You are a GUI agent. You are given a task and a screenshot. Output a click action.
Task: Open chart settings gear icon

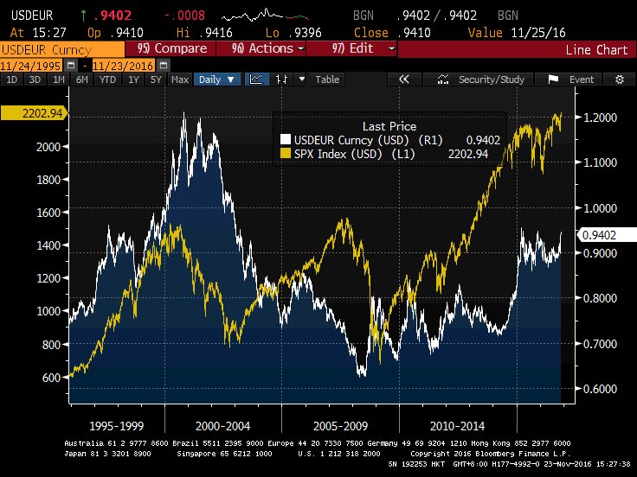click(x=619, y=79)
